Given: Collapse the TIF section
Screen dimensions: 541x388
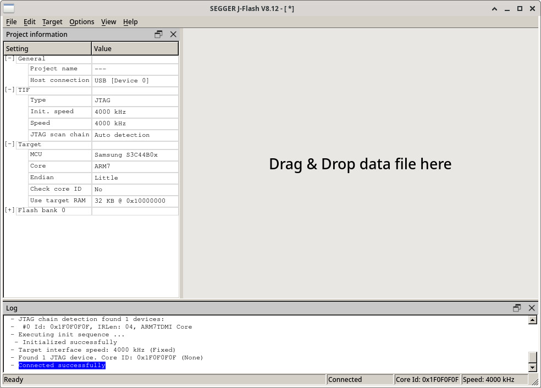Looking at the screenshot, I should (10, 90).
